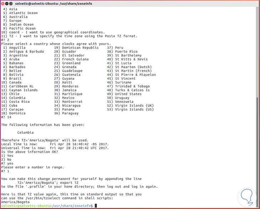
Task: Click the '53) Virgin Islands (US)' entry
Action: pyautogui.click(x=130, y=109)
